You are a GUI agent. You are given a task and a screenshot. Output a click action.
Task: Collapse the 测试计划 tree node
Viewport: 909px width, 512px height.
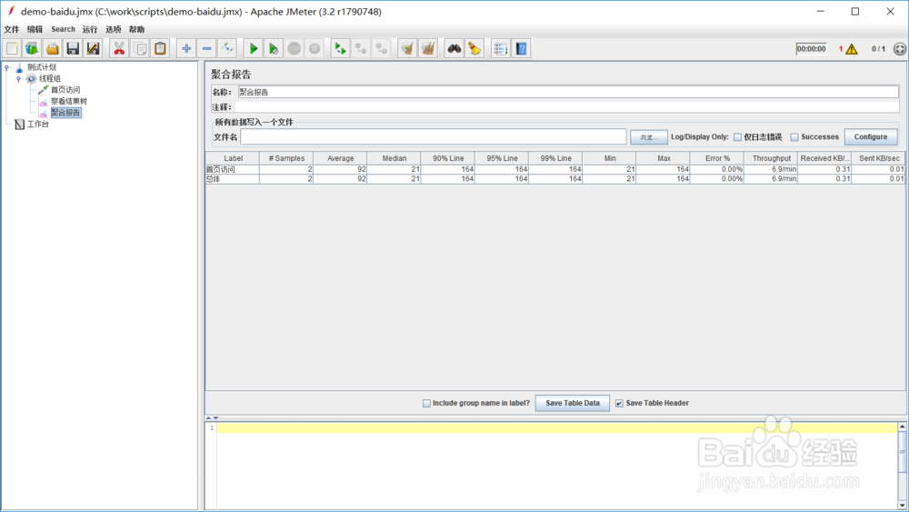click(7, 67)
